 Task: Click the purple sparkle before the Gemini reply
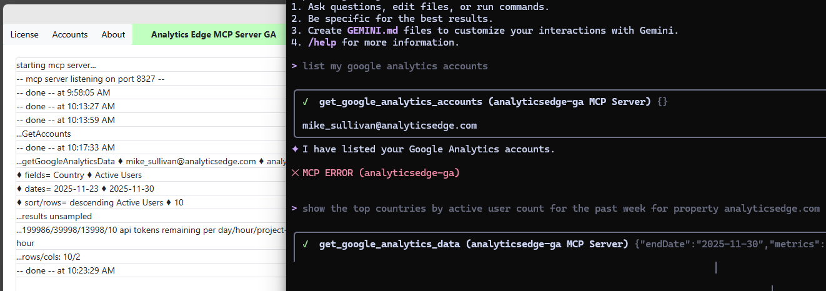(x=296, y=149)
